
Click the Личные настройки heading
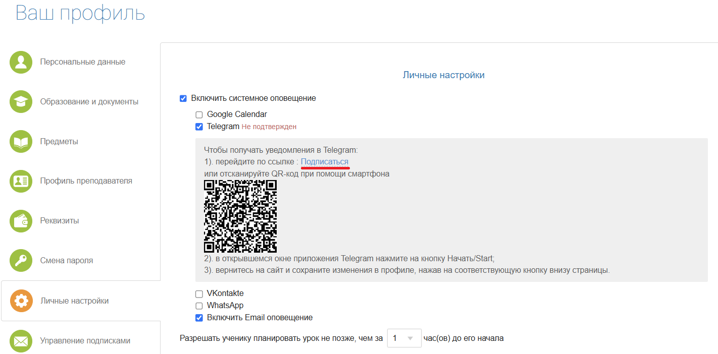coord(444,75)
